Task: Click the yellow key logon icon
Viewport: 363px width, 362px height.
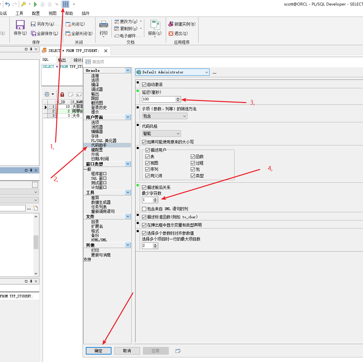Action: point(23,4)
